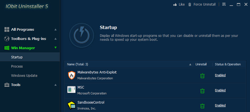
Task: Click the Uninstall column header
Action: pyautogui.click(x=201, y=64)
